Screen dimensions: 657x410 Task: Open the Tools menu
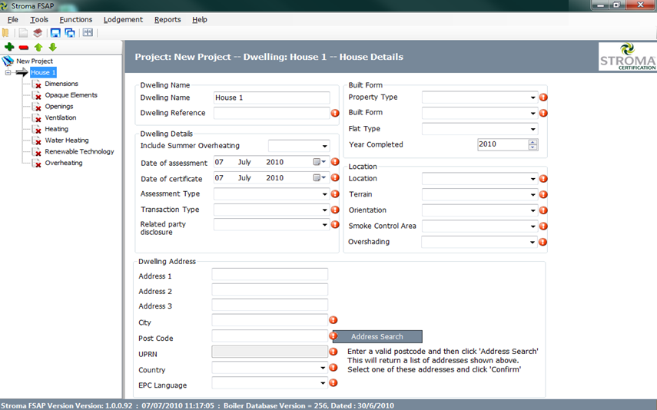(39, 19)
